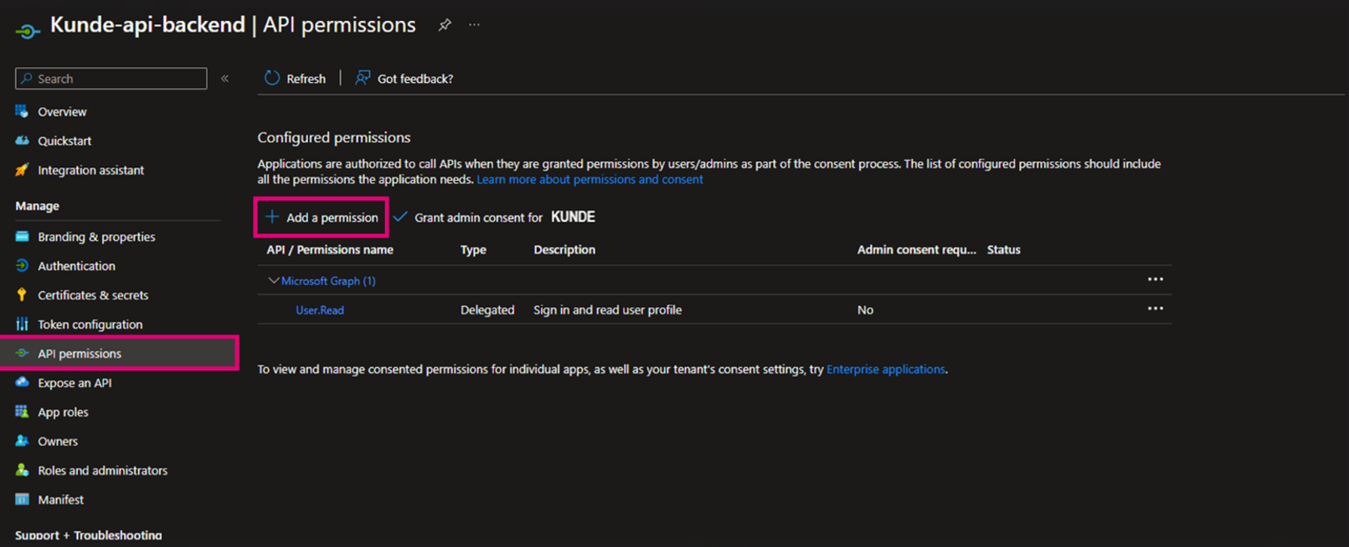Select App roles in the sidebar
The image size is (1349, 547).
coord(63,412)
